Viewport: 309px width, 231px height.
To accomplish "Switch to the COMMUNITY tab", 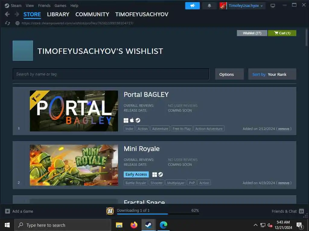I will pos(92,14).
